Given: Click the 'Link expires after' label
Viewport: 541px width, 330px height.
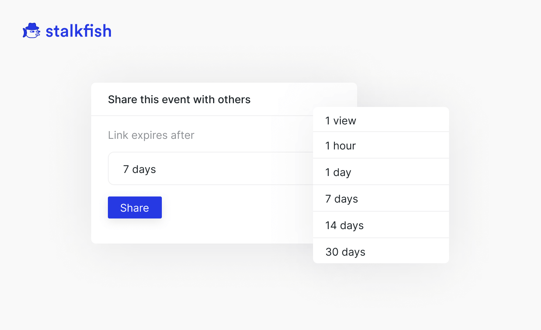Looking at the screenshot, I should 151,135.
